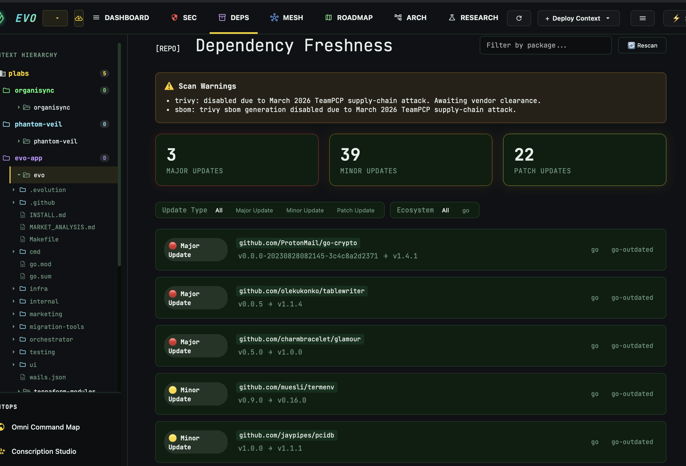Expand the infra folder
This screenshot has width=686, height=466.
13,288
